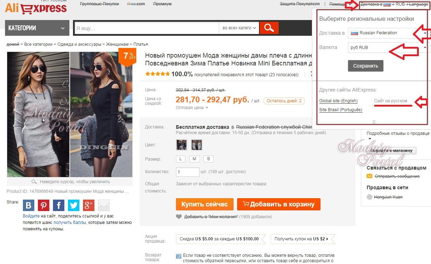Collapse the regional settings panel chevron
This screenshot has width=431, height=264.
point(374,122)
